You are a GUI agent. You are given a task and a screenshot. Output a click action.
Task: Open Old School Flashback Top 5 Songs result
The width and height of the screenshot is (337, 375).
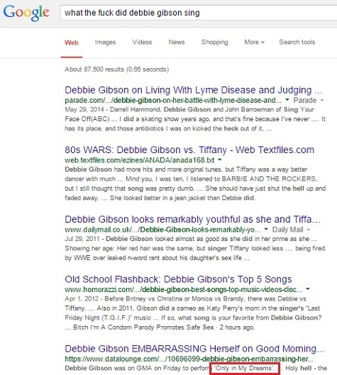178,279
